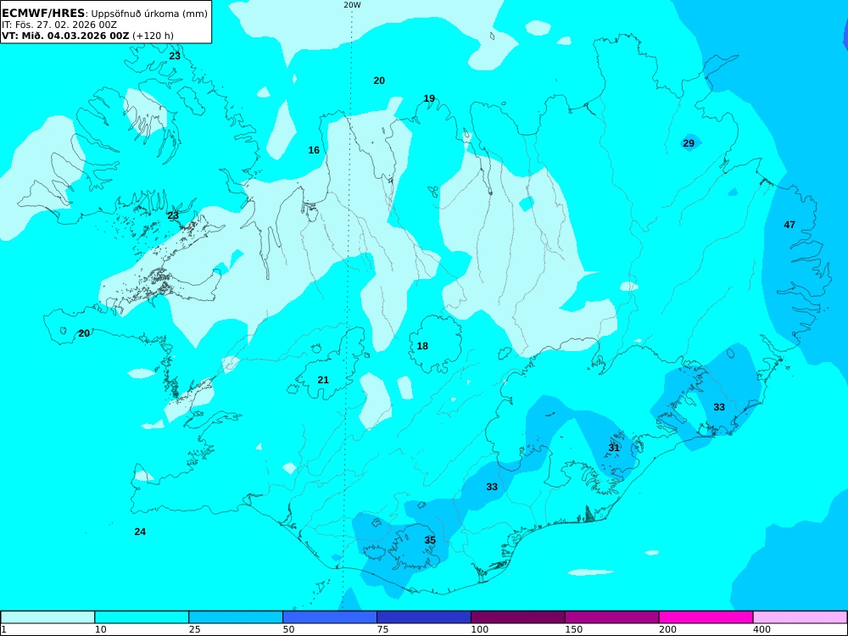Click the 47 precipitation value on the map
Viewport: 848px width, 636px height.
coord(789,225)
